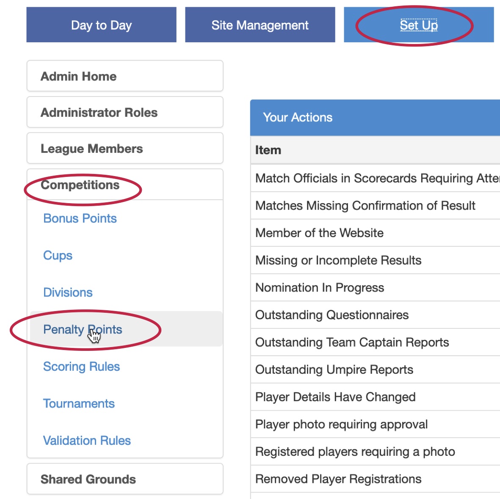Go to the Tournaments page
500x499 pixels.
tap(79, 403)
